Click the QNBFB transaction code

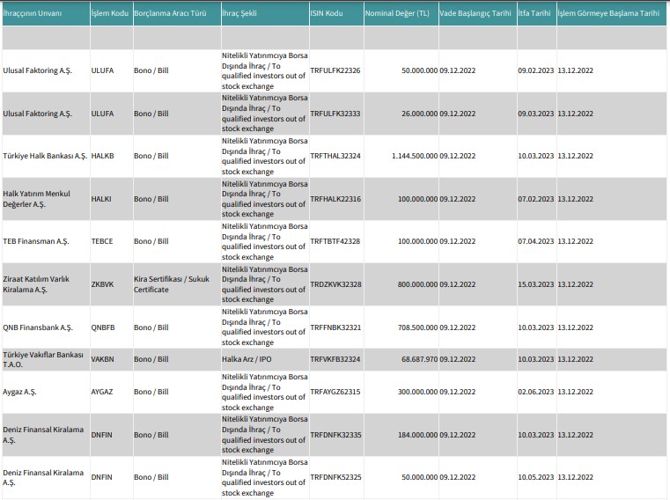click(x=103, y=327)
